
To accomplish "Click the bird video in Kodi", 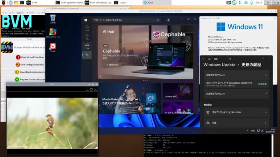I will pyautogui.click(x=52, y=123).
